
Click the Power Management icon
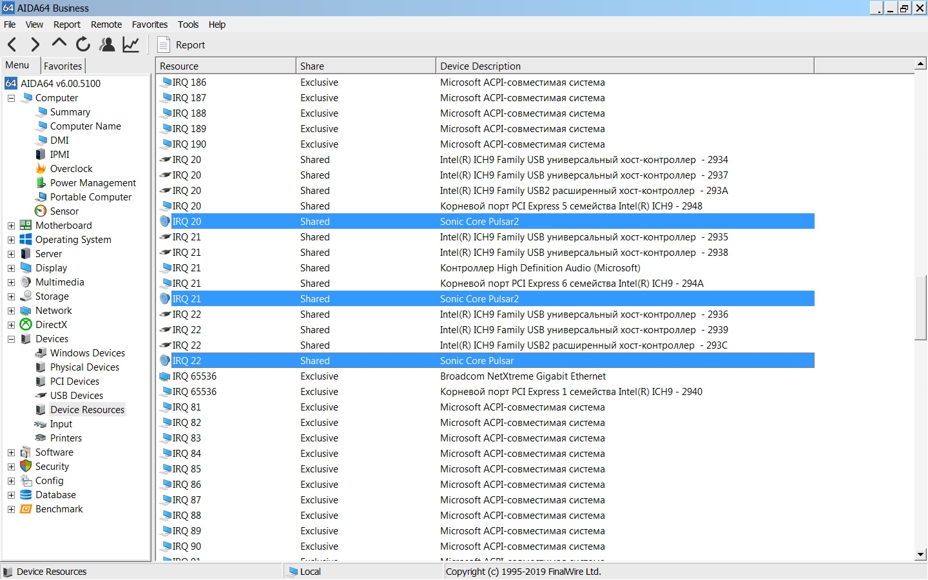click(41, 183)
